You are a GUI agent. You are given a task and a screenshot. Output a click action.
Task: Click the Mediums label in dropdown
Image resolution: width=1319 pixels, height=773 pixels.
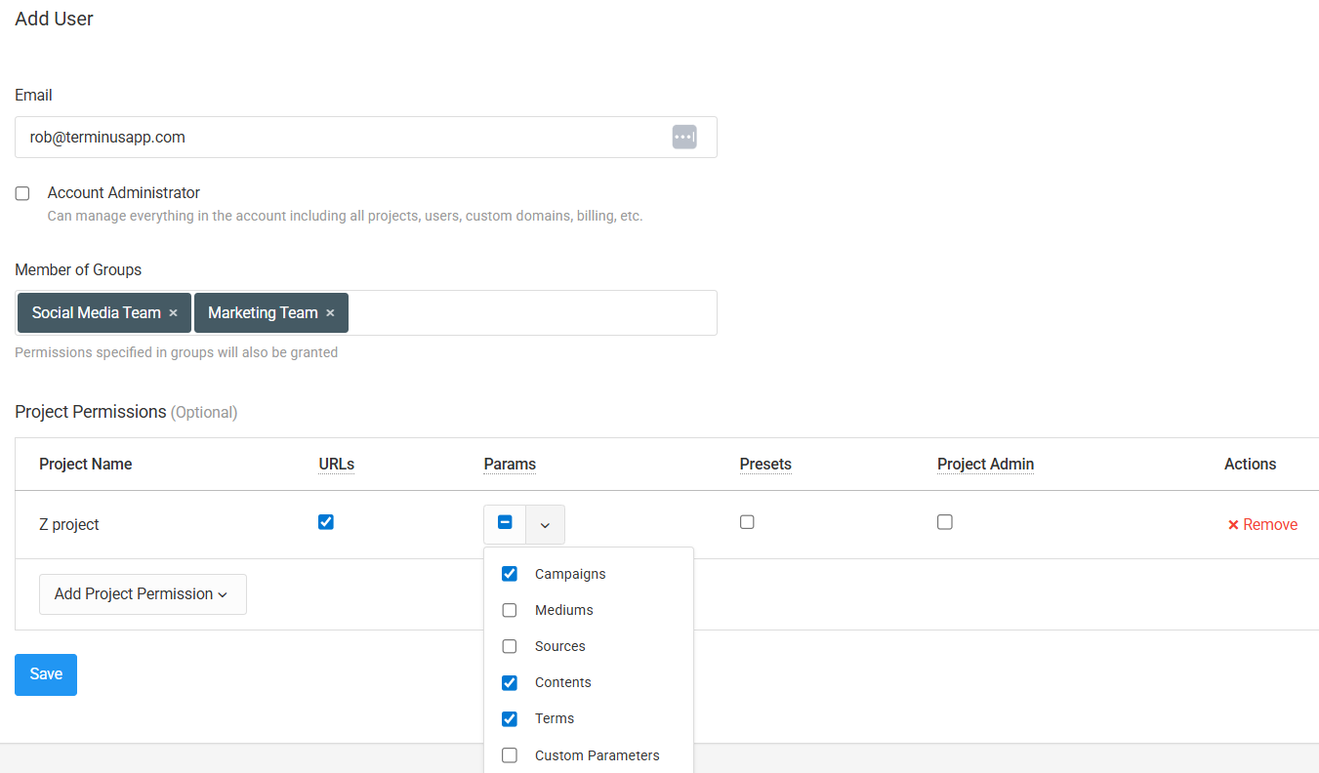point(564,610)
